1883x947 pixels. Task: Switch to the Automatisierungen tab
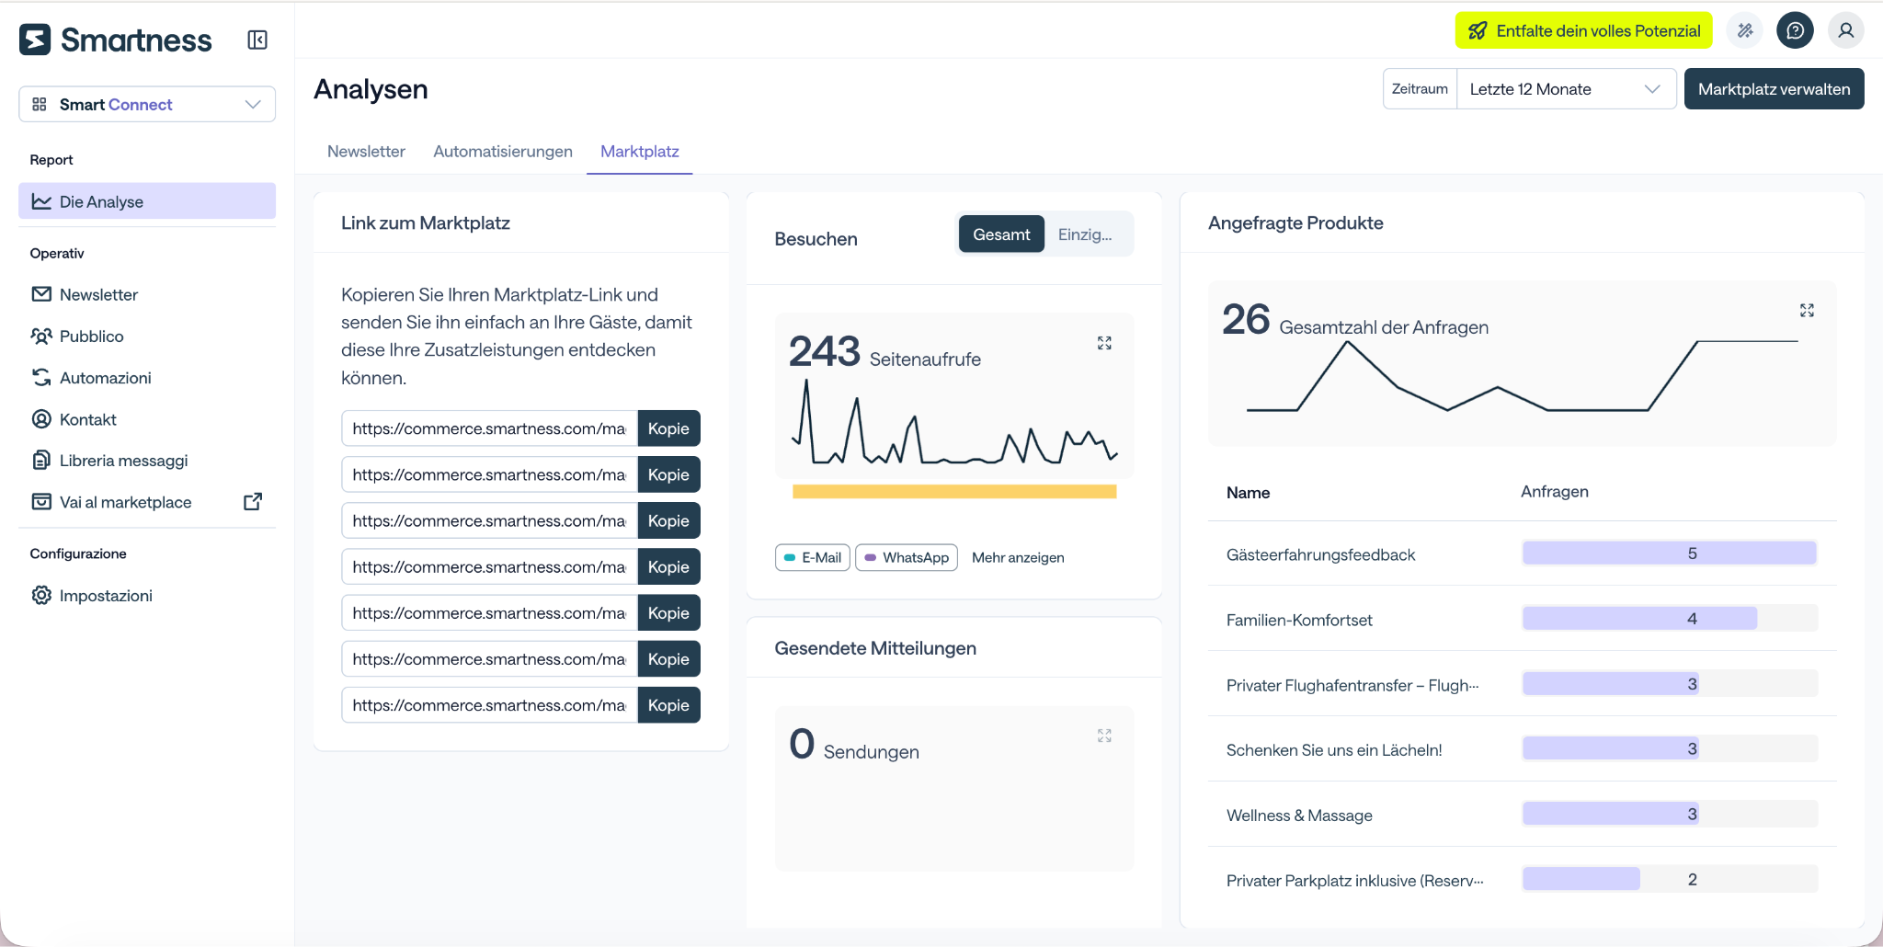[x=503, y=152]
